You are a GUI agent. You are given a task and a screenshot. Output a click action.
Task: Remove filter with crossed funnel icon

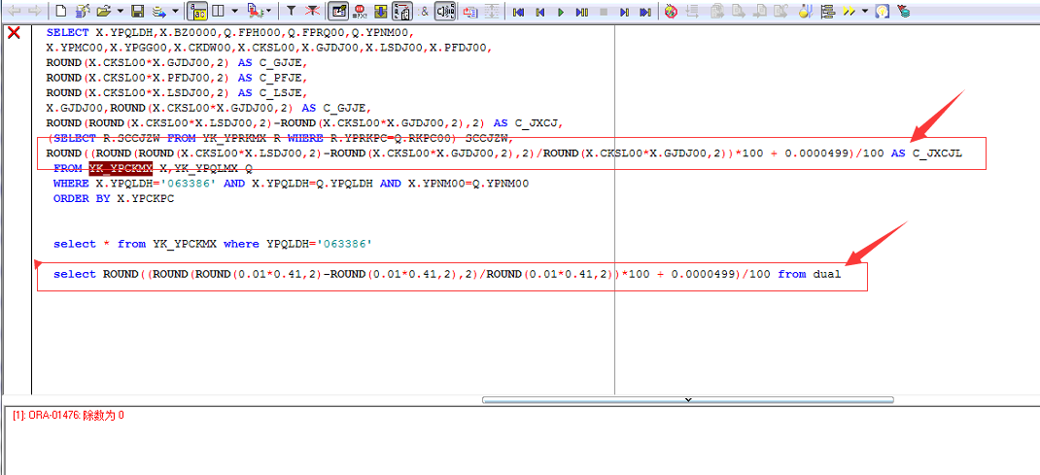pos(312,11)
